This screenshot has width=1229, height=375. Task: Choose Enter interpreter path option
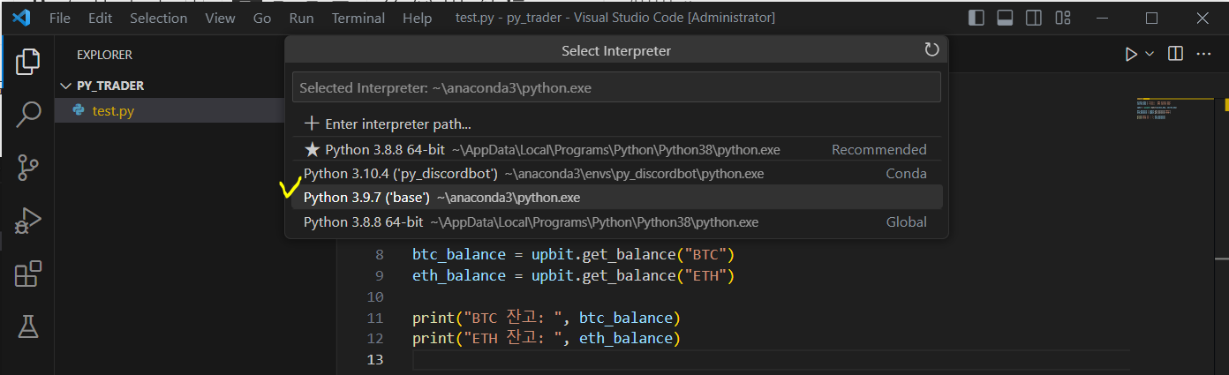click(x=616, y=124)
